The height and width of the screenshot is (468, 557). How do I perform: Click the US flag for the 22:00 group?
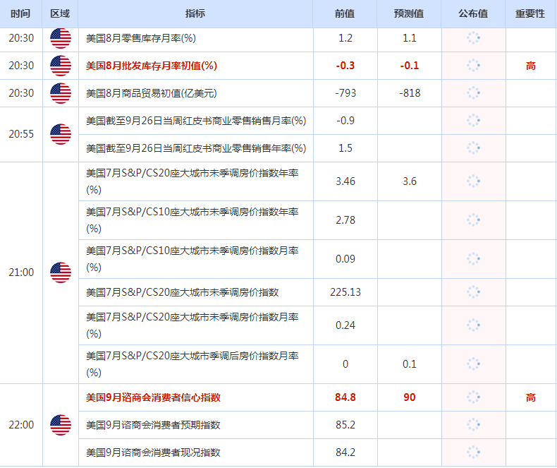tap(61, 425)
